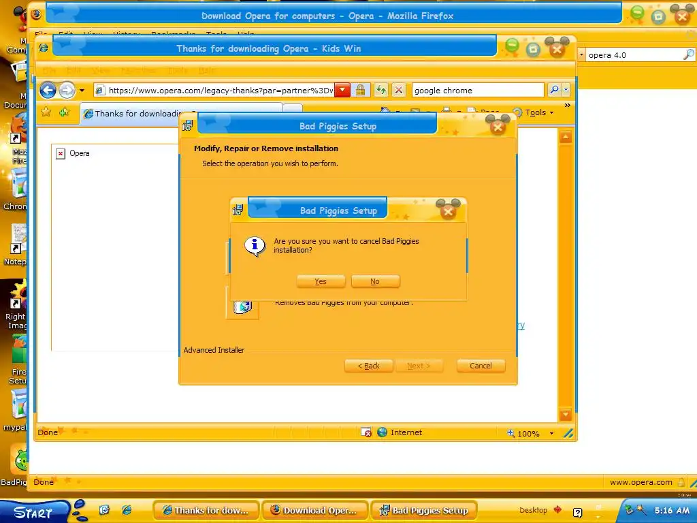Close the Bad Piggies Setup wizard window
This screenshot has height=523, width=697.
click(498, 127)
